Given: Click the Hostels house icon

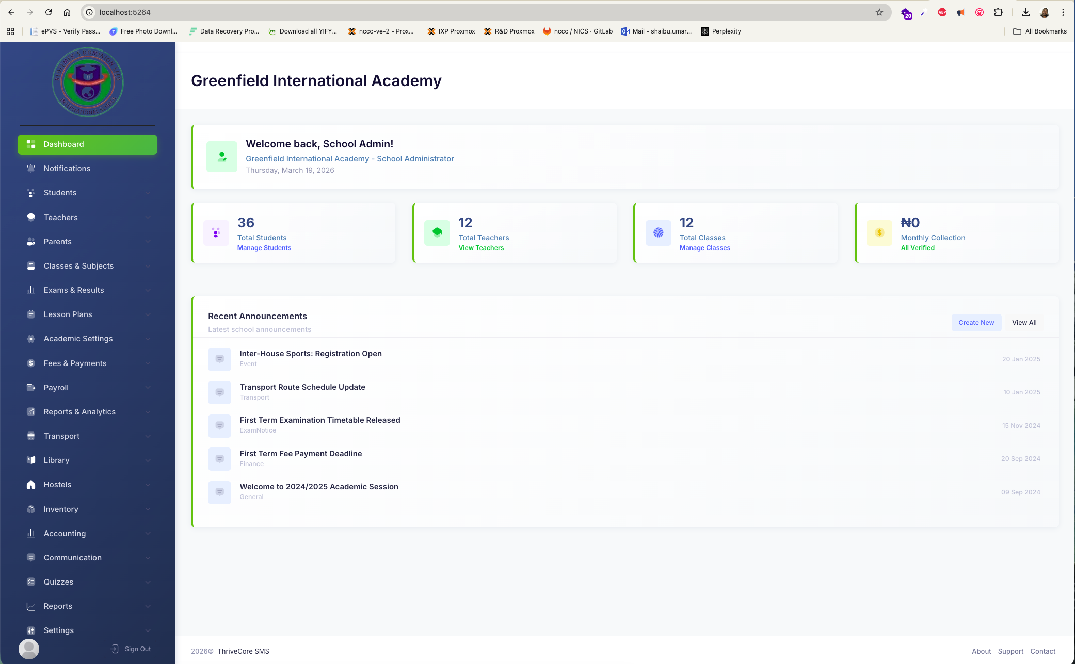Looking at the screenshot, I should [x=31, y=485].
